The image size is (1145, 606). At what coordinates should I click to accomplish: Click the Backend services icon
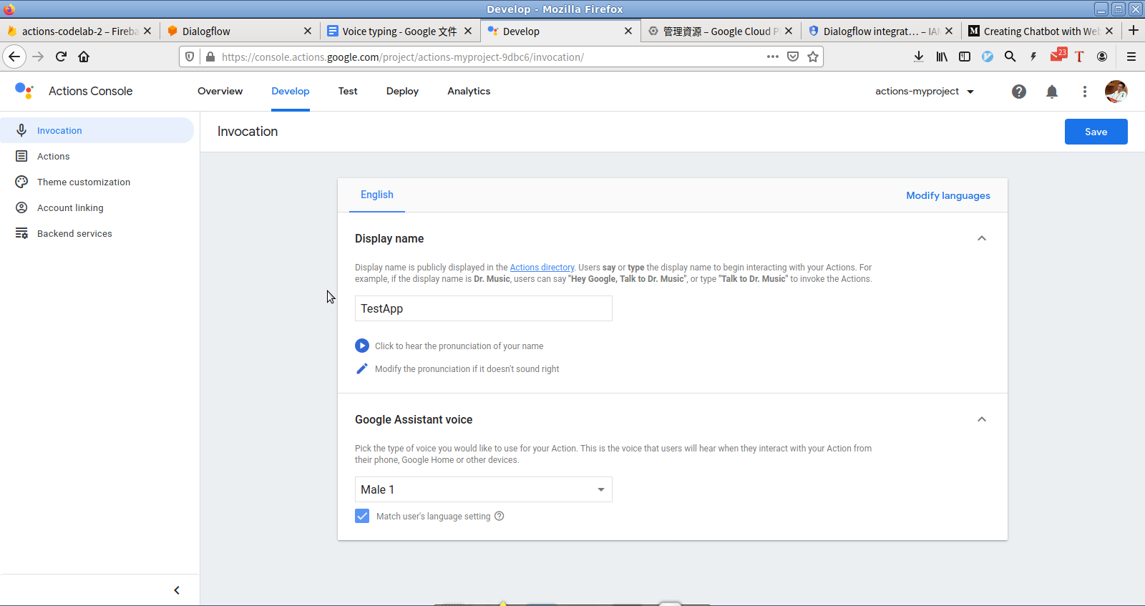[21, 233]
